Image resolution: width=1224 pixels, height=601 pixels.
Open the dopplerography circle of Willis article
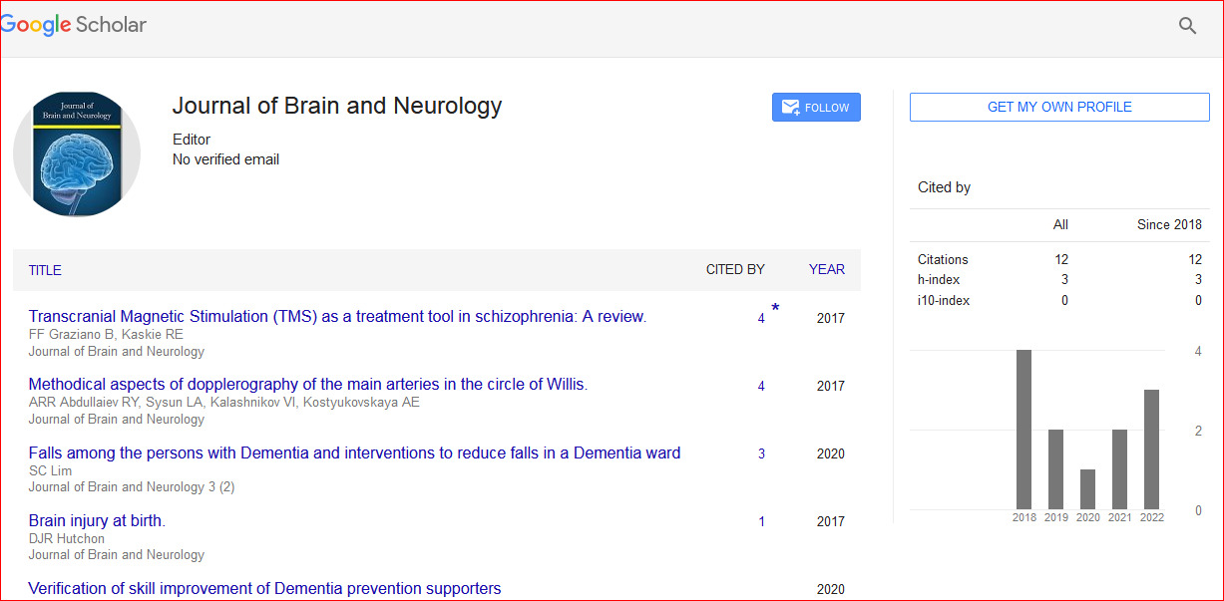click(307, 385)
